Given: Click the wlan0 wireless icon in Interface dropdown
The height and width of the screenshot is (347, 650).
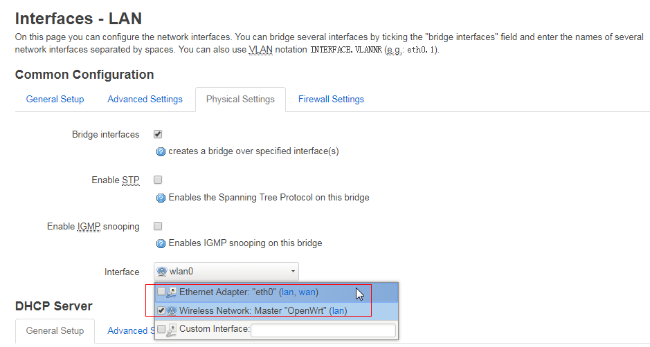Looking at the screenshot, I should (x=163, y=272).
